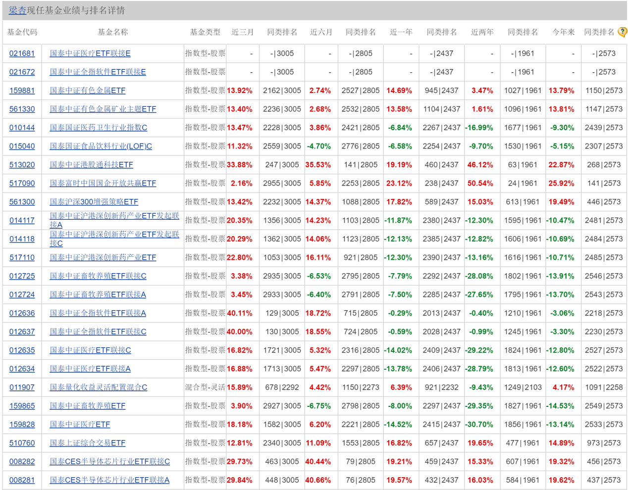Open fund code 015040 link
628x490 pixels.
22,146
